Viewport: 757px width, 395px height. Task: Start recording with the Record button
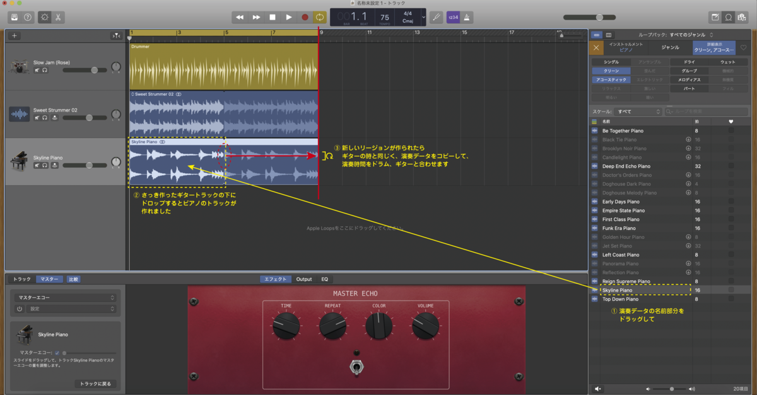click(305, 18)
